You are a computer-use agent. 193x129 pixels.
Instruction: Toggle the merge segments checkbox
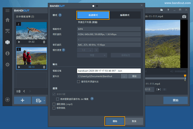[54, 94]
